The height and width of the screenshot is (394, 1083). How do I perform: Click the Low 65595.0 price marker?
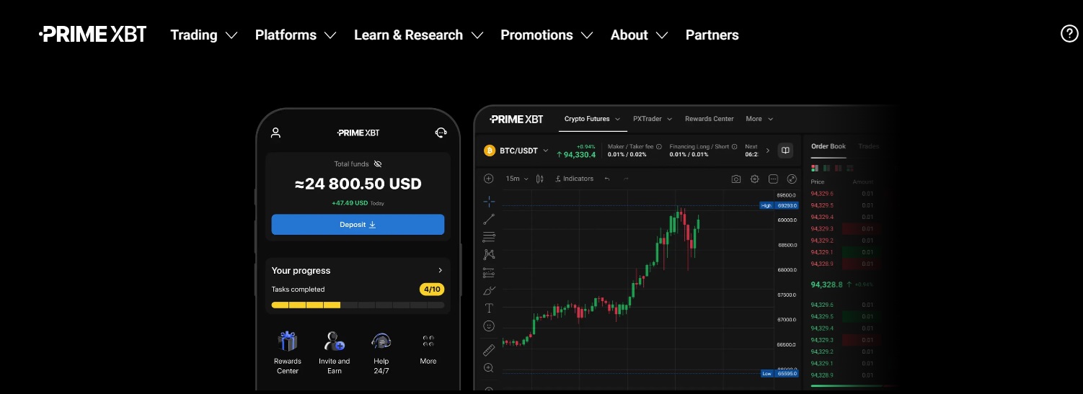pyautogui.click(x=779, y=373)
